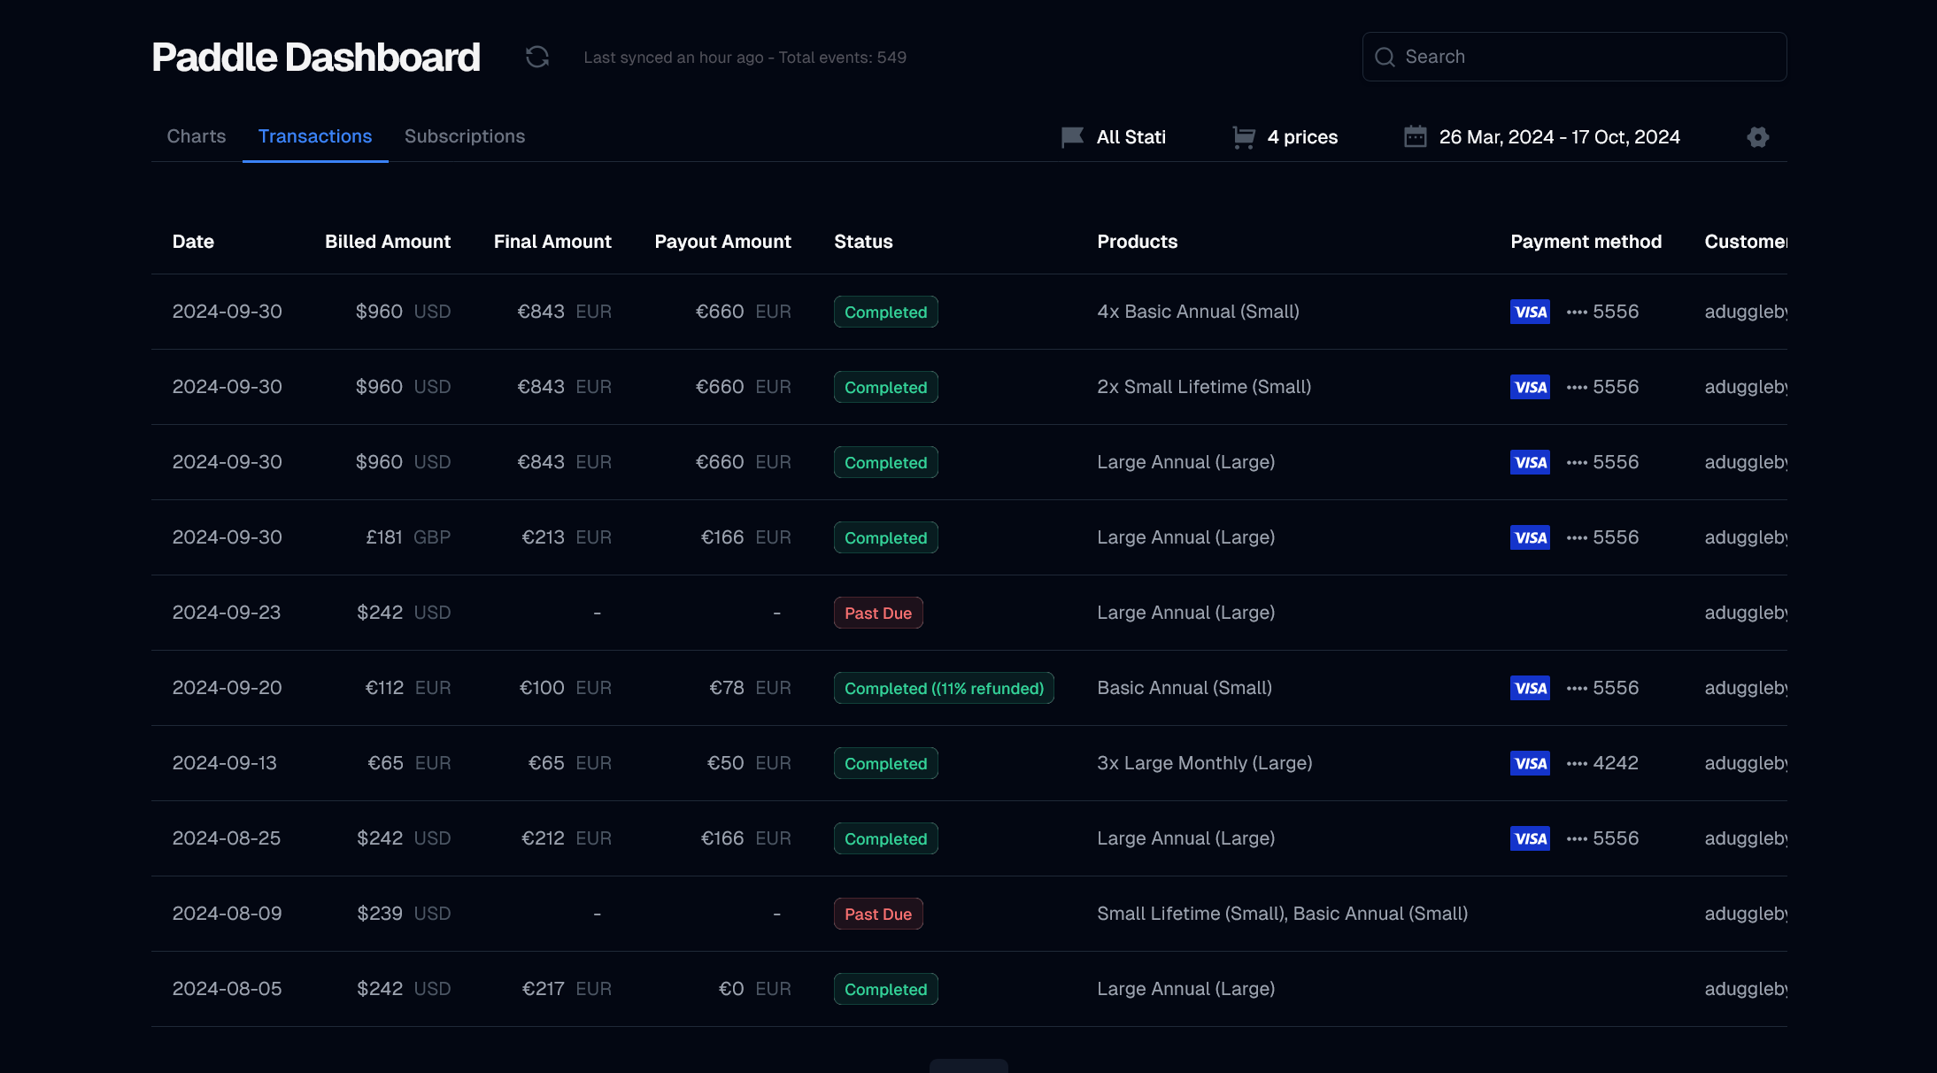Click the last synced status text

pyautogui.click(x=745, y=58)
